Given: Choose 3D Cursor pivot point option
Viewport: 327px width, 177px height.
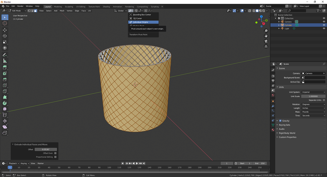Looking at the screenshot, I should pos(138,18).
